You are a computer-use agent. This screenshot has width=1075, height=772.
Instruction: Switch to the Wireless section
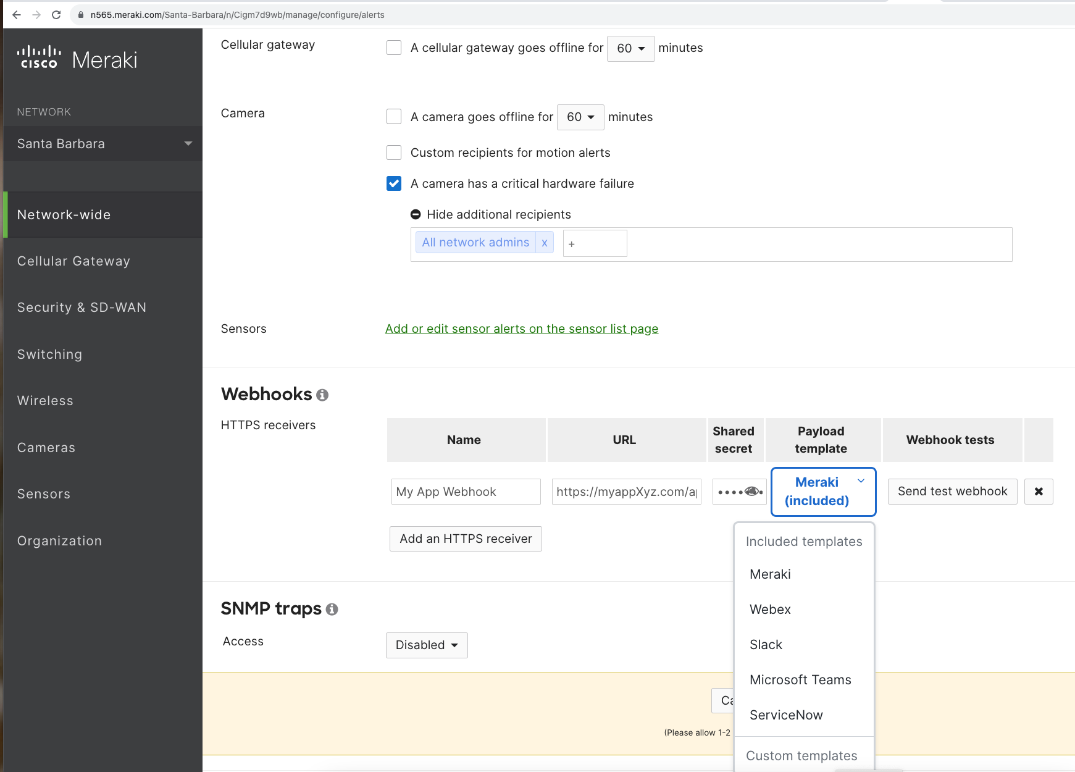tap(44, 400)
